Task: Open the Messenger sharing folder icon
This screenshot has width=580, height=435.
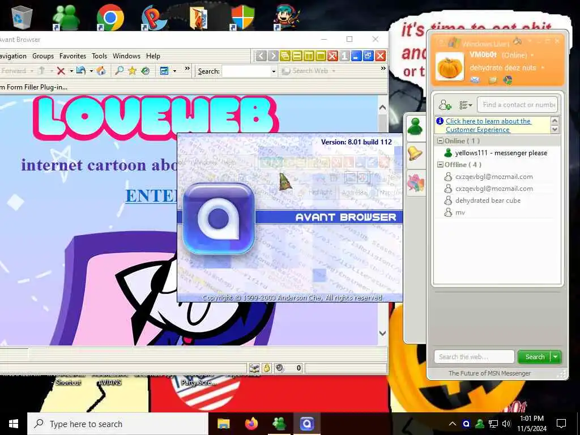Action: [x=492, y=80]
